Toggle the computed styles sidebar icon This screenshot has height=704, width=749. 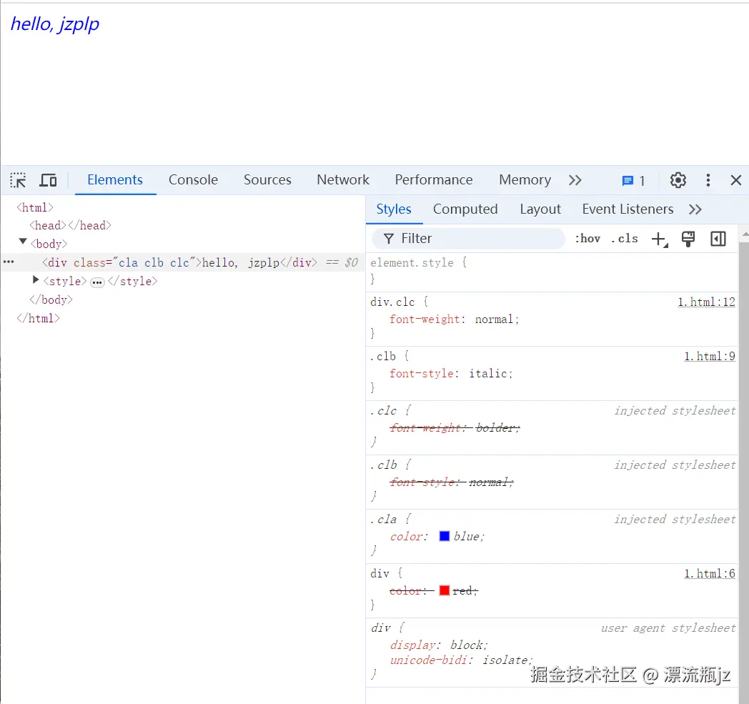(x=718, y=239)
